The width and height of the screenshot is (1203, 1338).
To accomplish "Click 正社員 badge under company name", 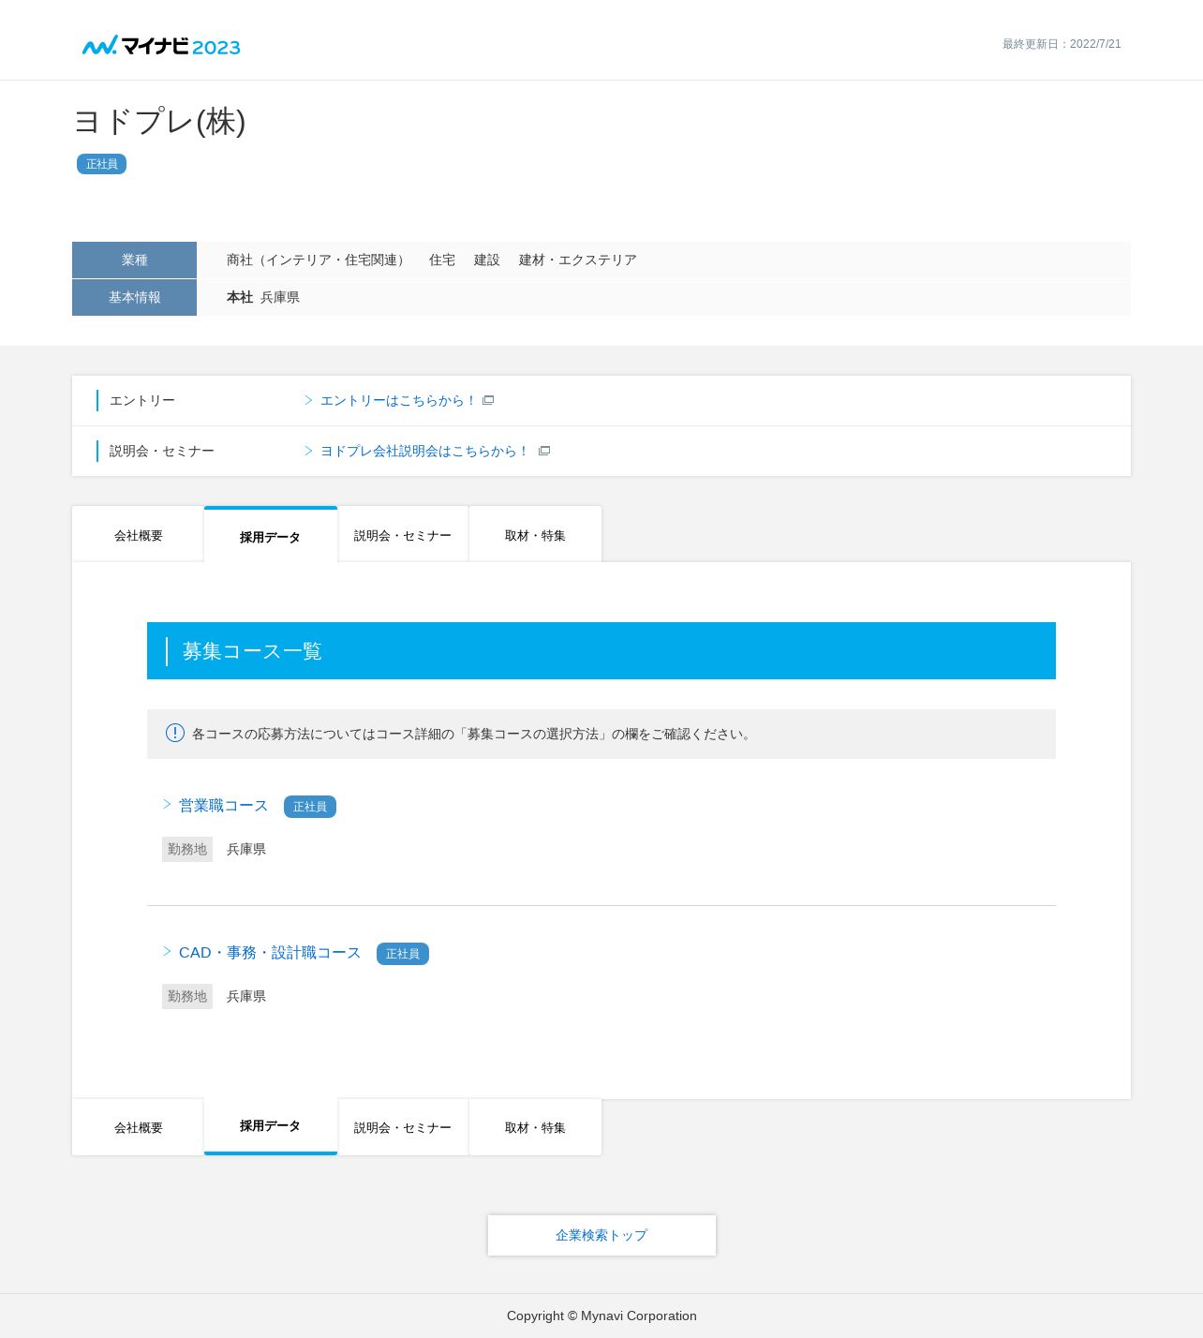I will coord(101,164).
